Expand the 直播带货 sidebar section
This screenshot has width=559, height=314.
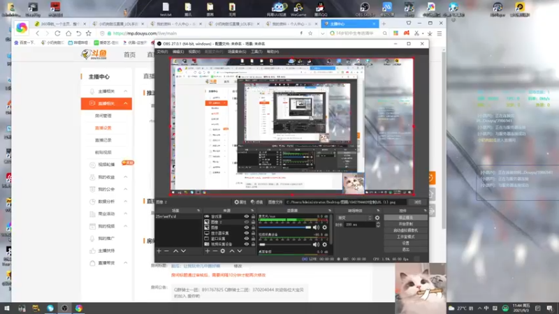126,263
